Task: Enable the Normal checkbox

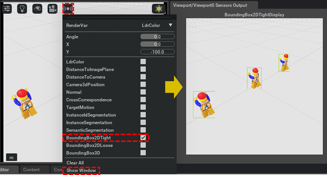Action: point(143,92)
